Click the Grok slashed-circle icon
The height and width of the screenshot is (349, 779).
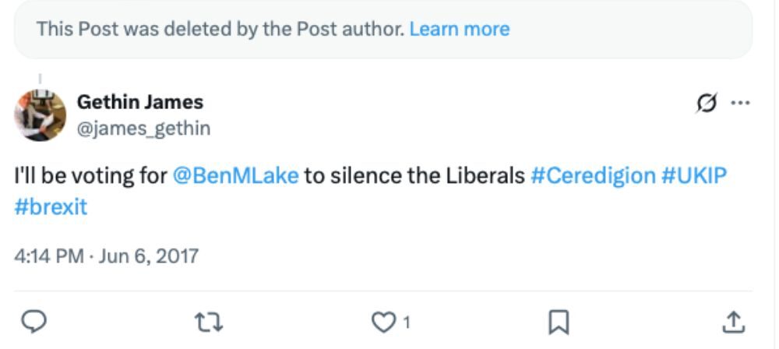(707, 103)
